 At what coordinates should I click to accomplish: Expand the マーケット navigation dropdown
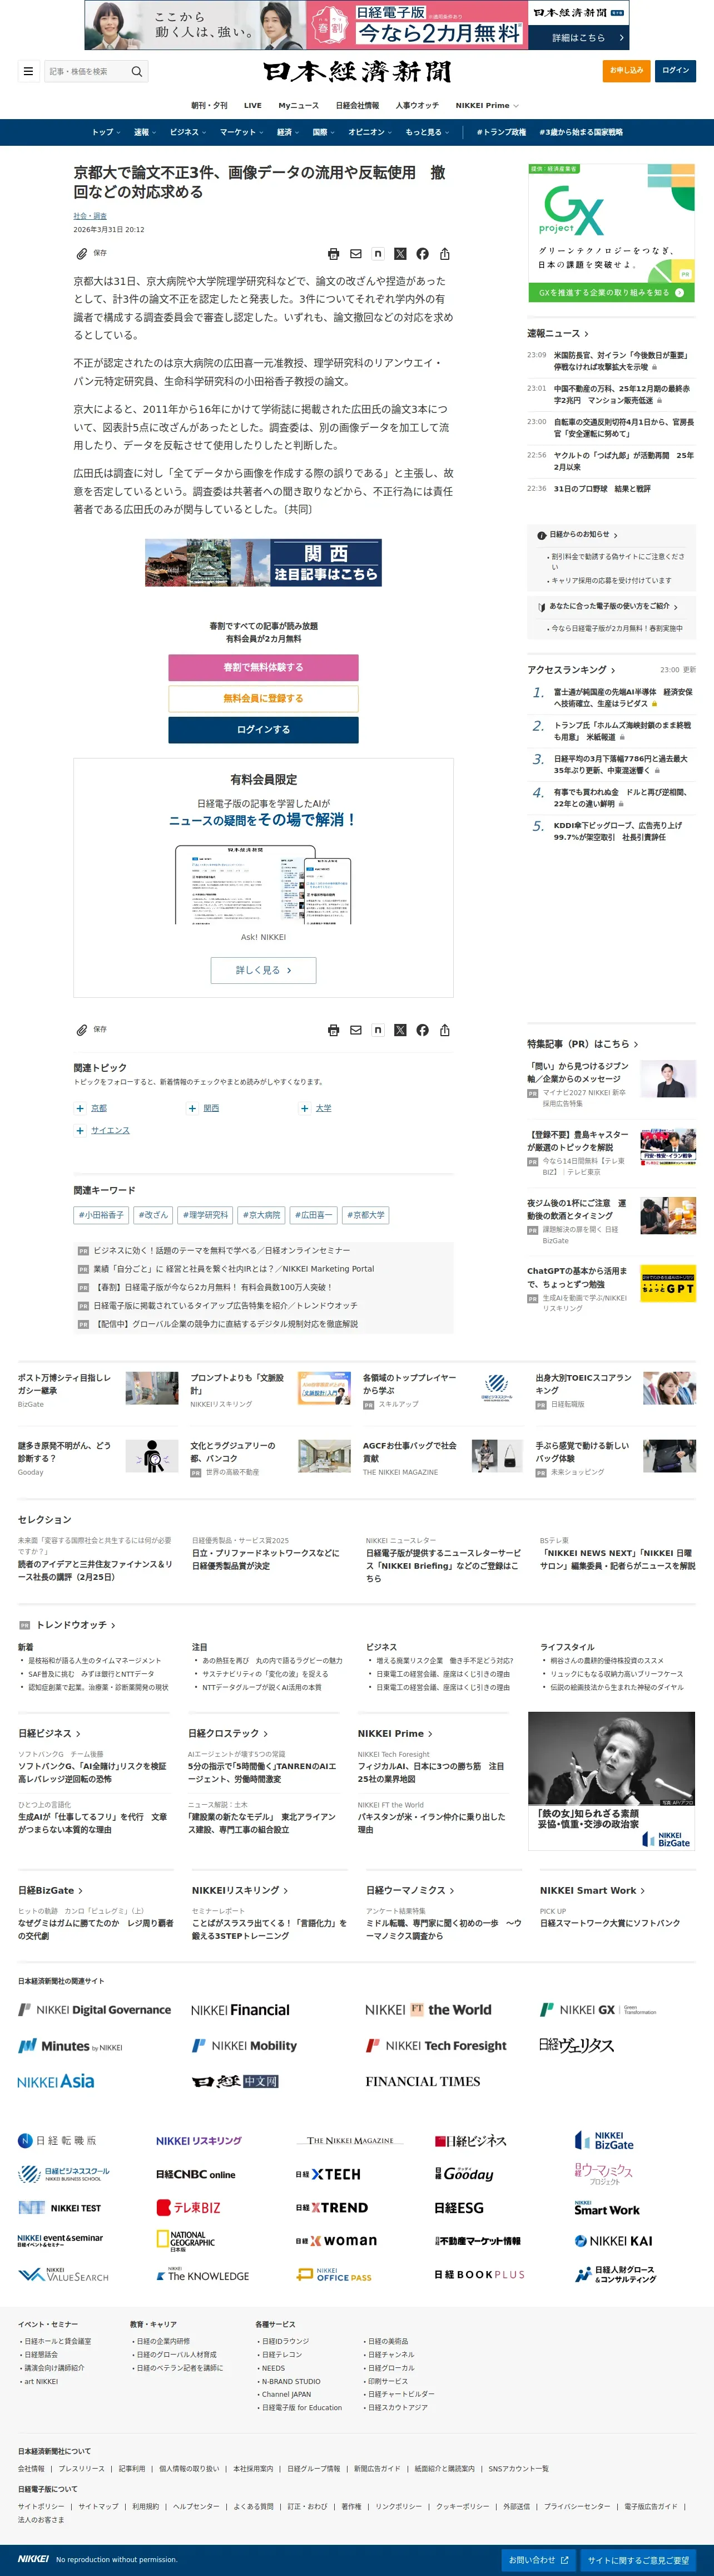pos(242,132)
